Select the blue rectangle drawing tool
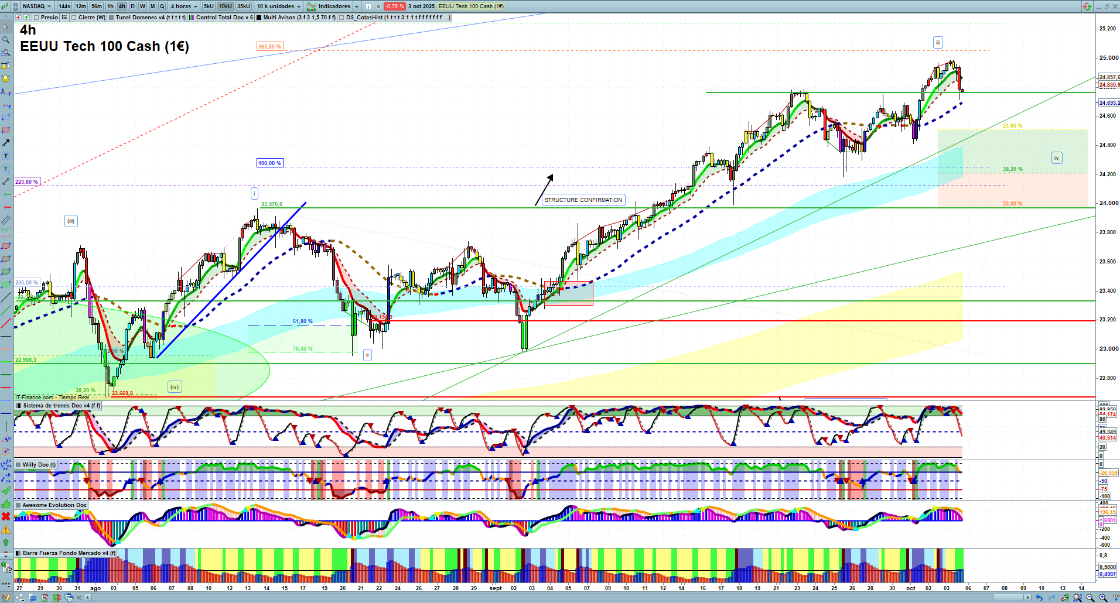 click(6, 117)
